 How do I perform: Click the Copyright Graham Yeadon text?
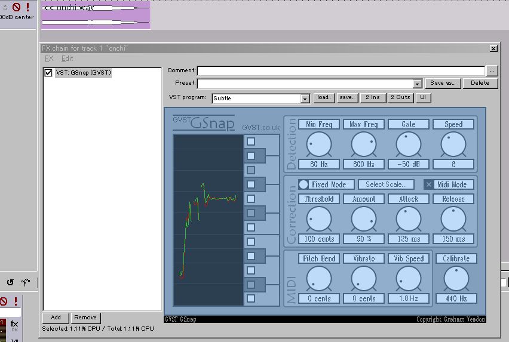pos(450,319)
